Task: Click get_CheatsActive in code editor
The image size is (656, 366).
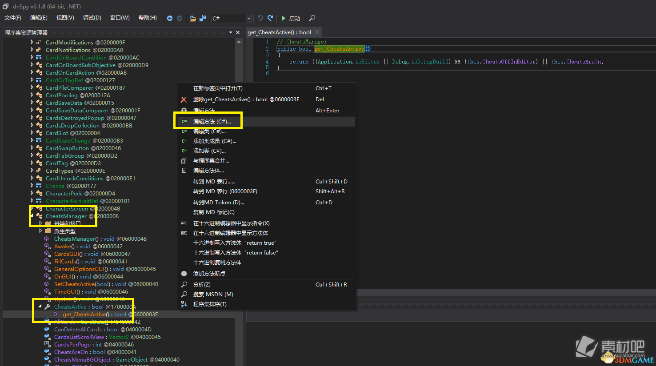Action: tap(339, 49)
